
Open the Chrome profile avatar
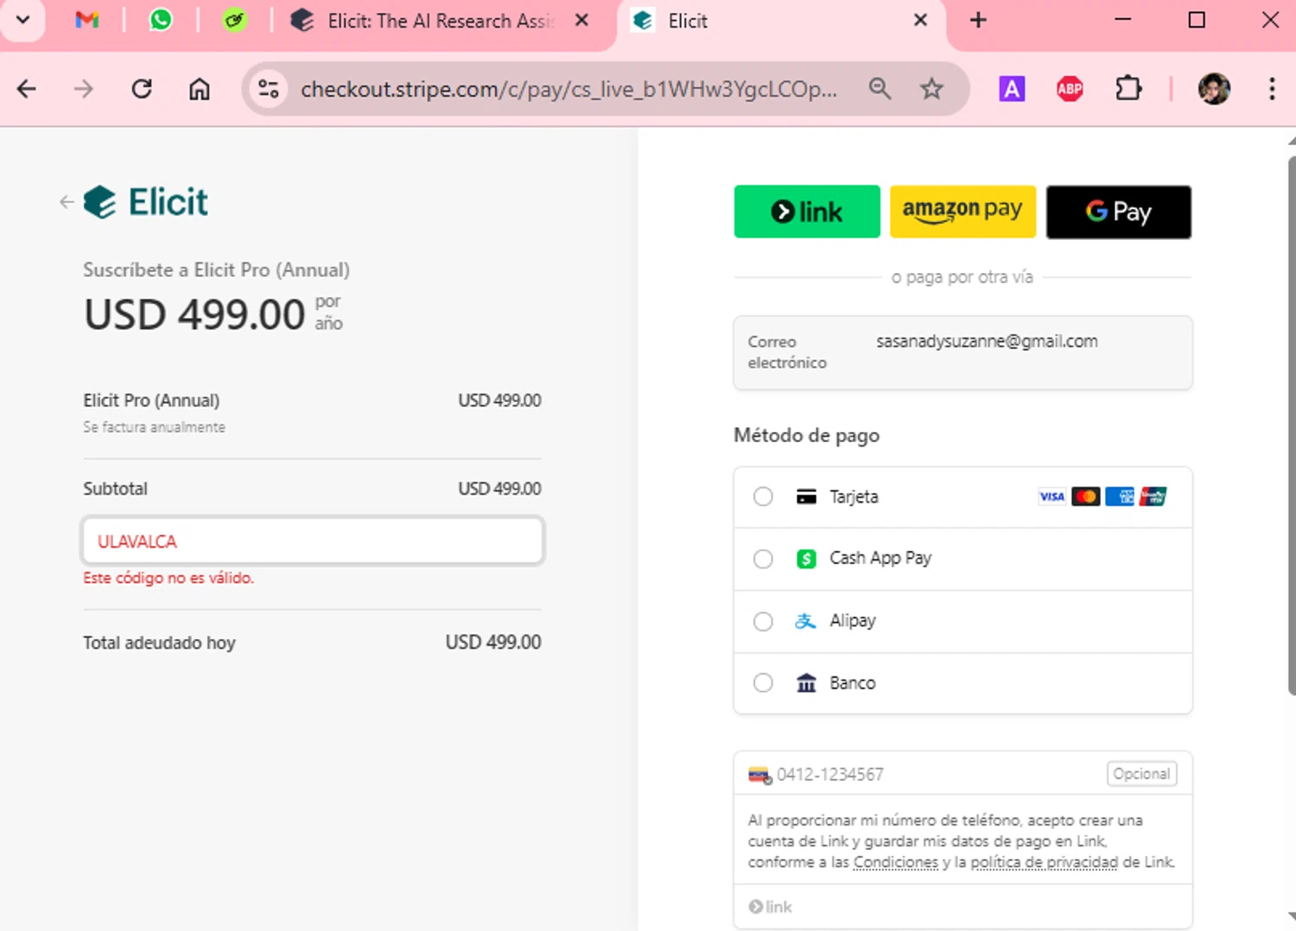tap(1214, 88)
